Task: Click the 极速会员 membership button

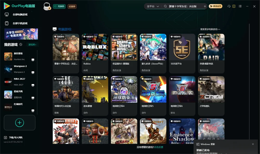Action: point(216,6)
